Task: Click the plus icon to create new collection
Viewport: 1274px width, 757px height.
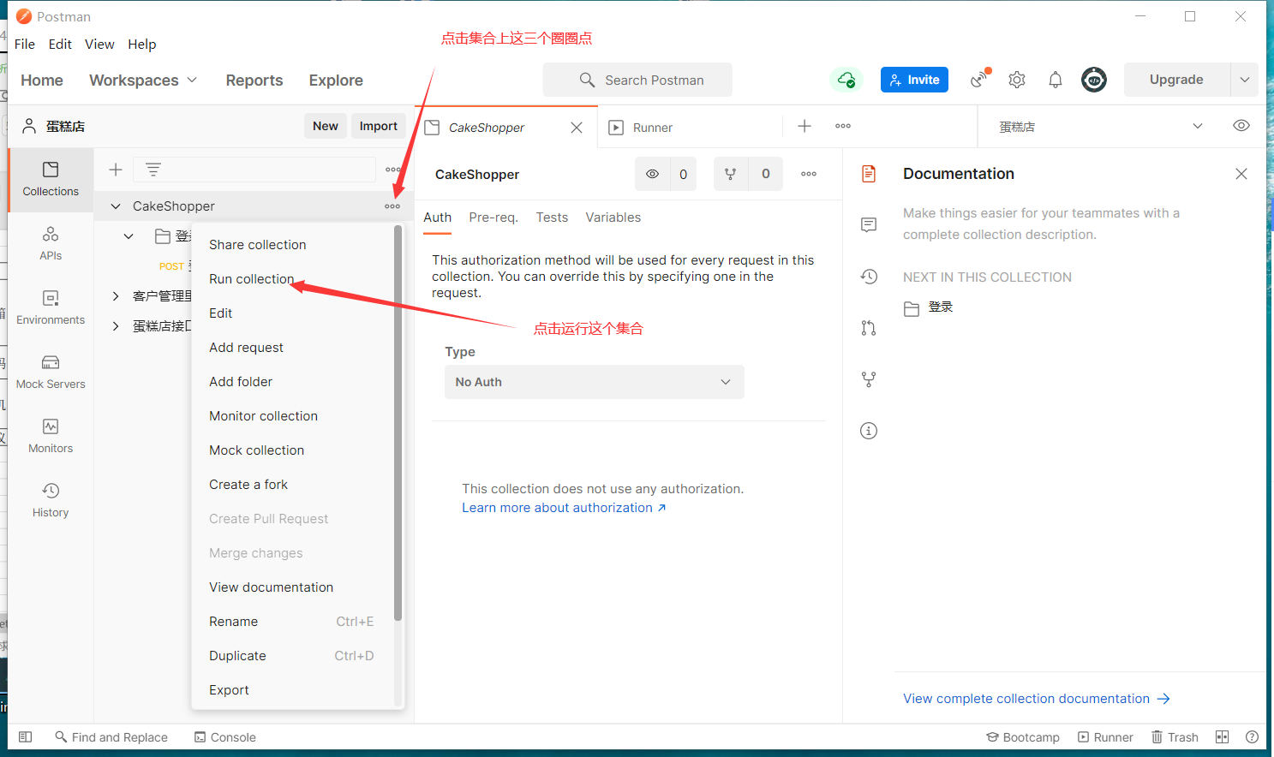Action: coord(116,170)
